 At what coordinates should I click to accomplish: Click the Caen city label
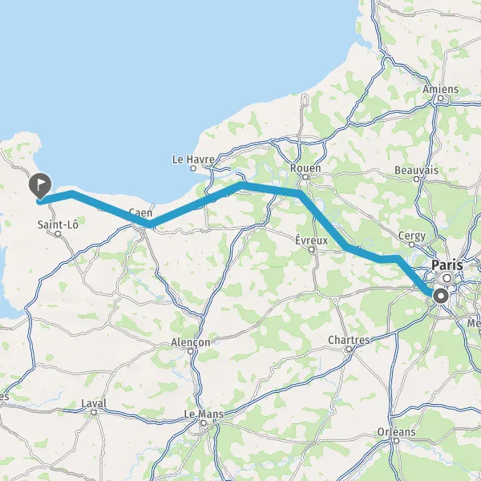(x=140, y=212)
